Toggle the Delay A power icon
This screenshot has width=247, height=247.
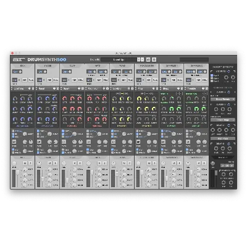(229, 125)
